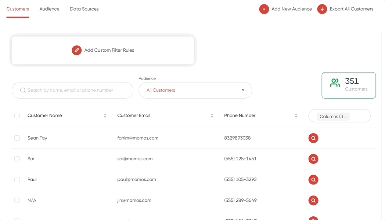Click the email fahim@momos.com
This screenshot has width=385, height=220.
tap(138, 138)
